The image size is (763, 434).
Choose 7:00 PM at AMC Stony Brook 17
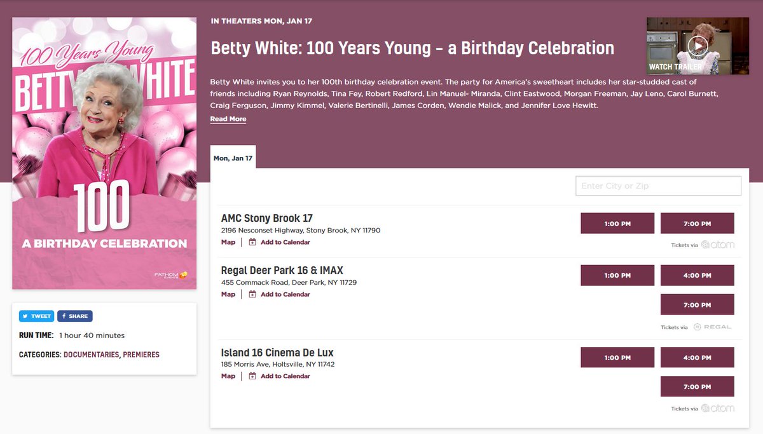click(698, 224)
